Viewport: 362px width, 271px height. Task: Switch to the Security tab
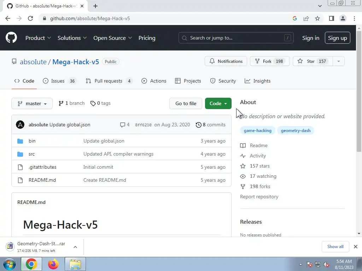pos(223,81)
